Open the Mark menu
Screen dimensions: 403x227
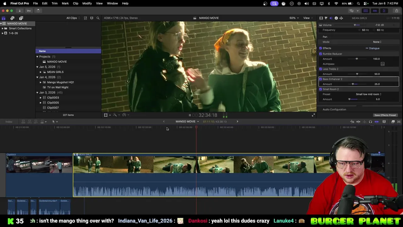65,3
